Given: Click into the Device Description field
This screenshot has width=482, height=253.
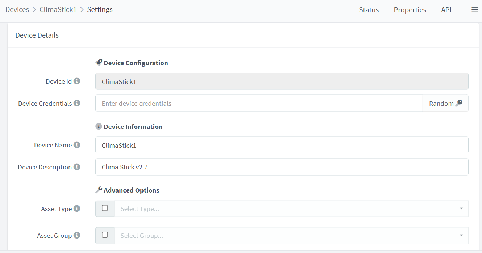Looking at the screenshot, I should coord(282,167).
